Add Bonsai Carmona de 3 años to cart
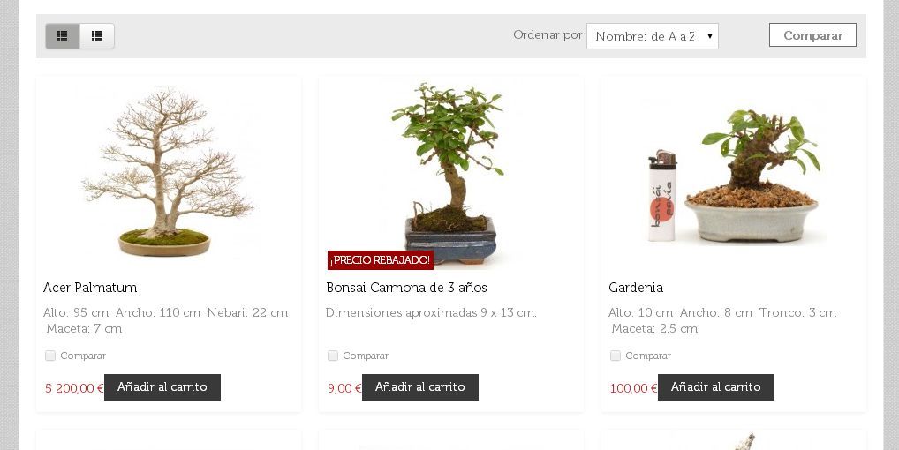The image size is (899, 450). (420, 387)
